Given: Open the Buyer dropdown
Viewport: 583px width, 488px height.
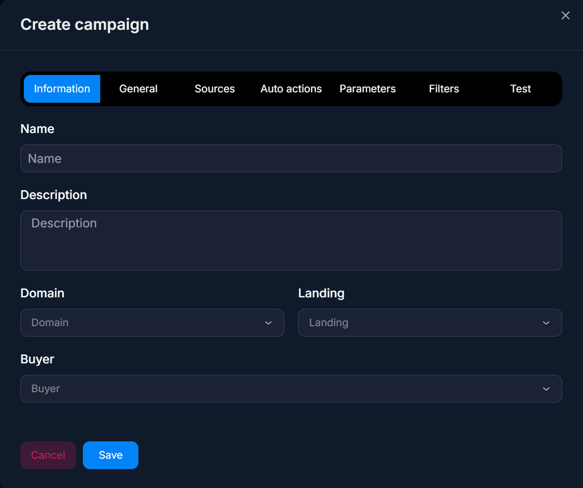Looking at the screenshot, I should click(291, 389).
